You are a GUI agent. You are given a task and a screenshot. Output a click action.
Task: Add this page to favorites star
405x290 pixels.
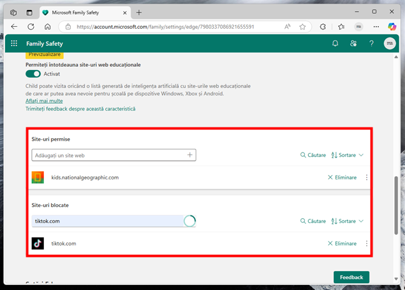coord(302,27)
